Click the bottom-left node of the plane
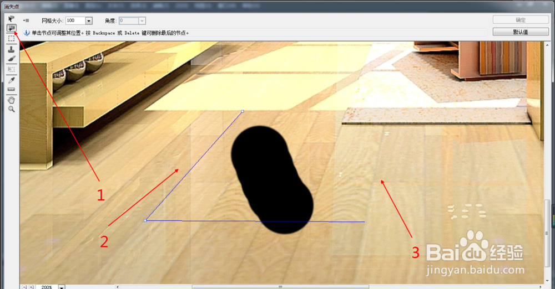The width and height of the screenshot is (555, 289). point(145,220)
